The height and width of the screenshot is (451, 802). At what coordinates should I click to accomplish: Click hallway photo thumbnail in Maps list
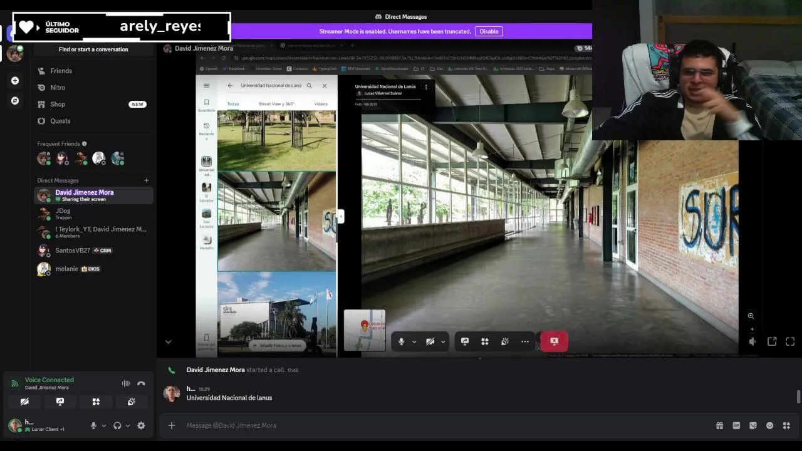tap(276, 221)
